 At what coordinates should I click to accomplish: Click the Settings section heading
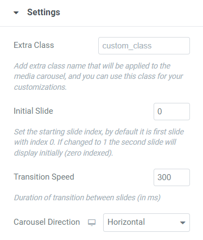(x=43, y=13)
